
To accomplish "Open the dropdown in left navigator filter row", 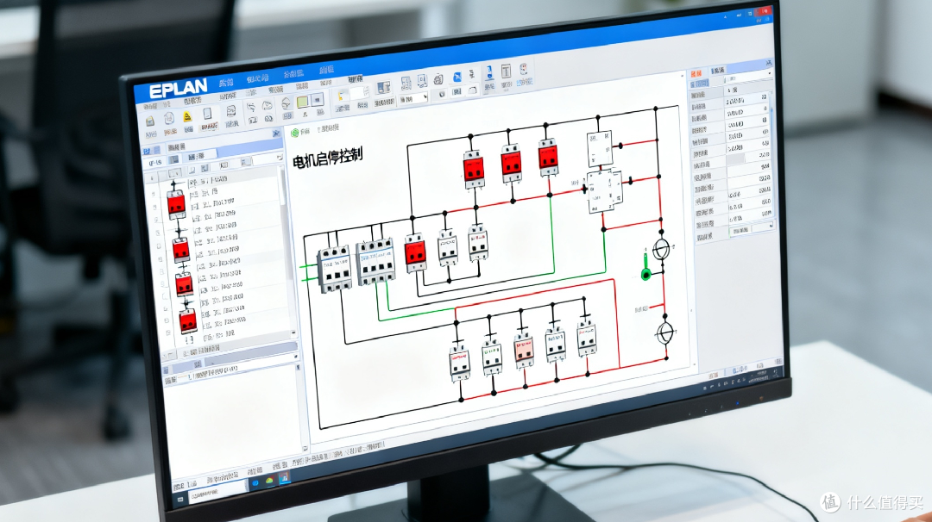I will (280, 157).
